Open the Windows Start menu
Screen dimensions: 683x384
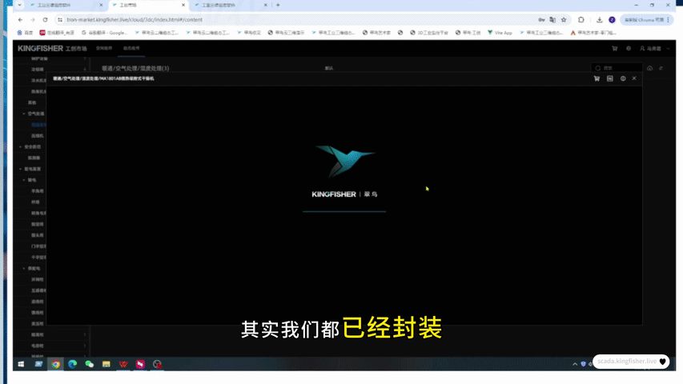click(x=21, y=364)
